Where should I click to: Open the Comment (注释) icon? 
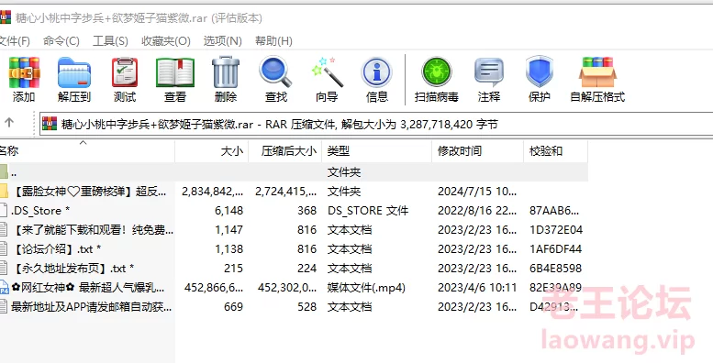[x=489, y=71]
